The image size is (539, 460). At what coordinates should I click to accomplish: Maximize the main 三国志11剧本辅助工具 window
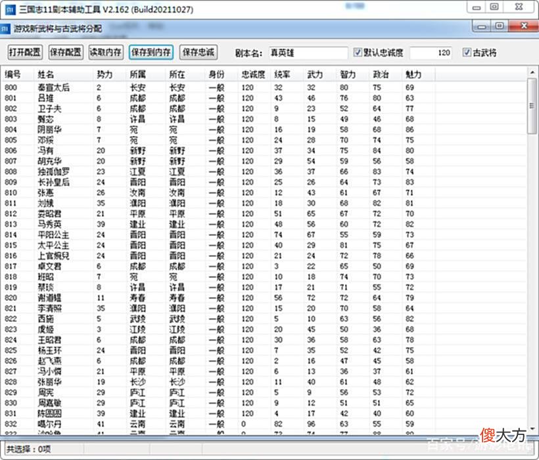(x=494, y=7)
